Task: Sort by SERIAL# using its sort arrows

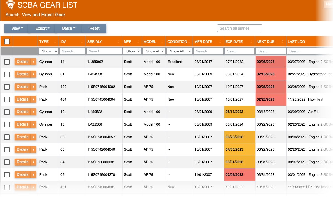Action: [119, 41]
